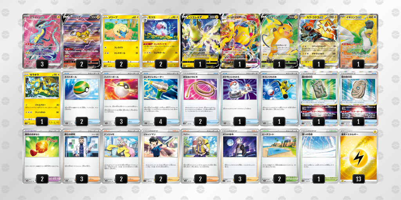Screen dimensions: 401x200
Task: Open the Electric Generator item card
Action: tap(161, 98)
